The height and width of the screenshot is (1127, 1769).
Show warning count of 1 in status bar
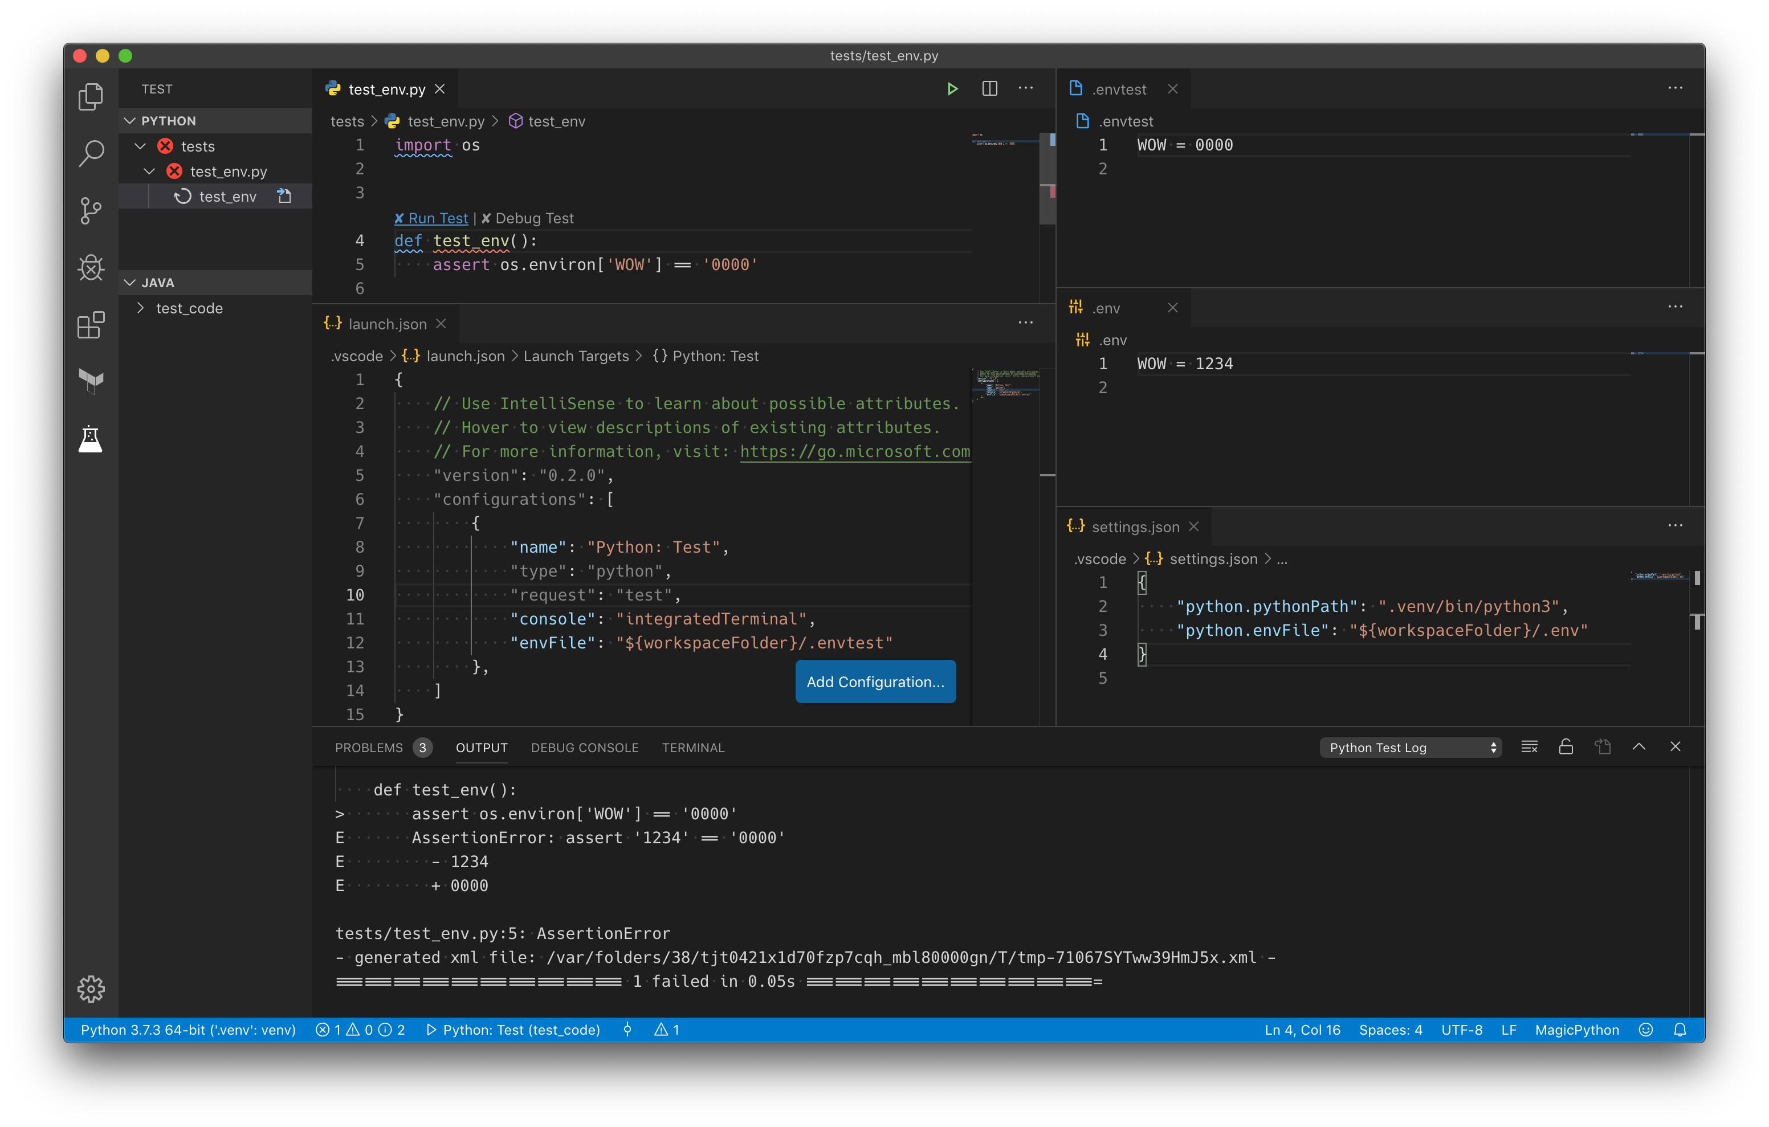point(666,1030)
